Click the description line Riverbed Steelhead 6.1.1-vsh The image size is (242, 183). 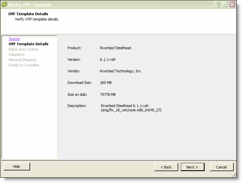pyautogui.click(x=125, y=106)
